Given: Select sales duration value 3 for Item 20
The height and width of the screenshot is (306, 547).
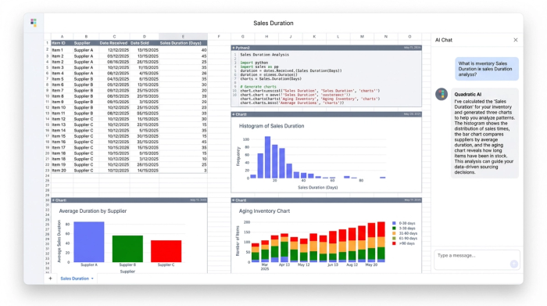Looking at the screenshot, I should (183, 171).
